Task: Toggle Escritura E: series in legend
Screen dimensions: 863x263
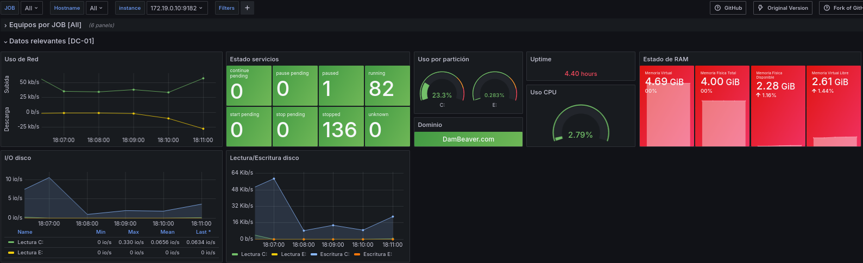Action: pyautogui.click(x=377, y=254)
